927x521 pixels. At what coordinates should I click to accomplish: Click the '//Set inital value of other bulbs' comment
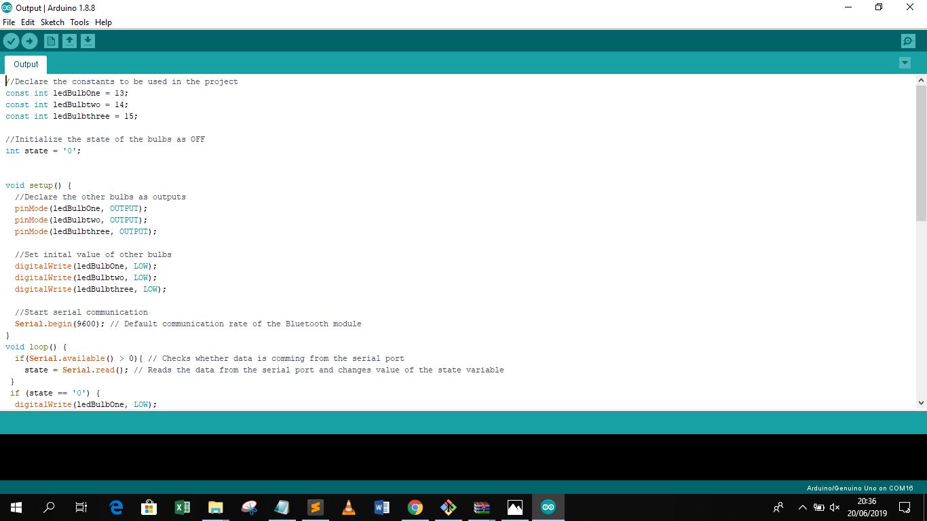point(93,254)
